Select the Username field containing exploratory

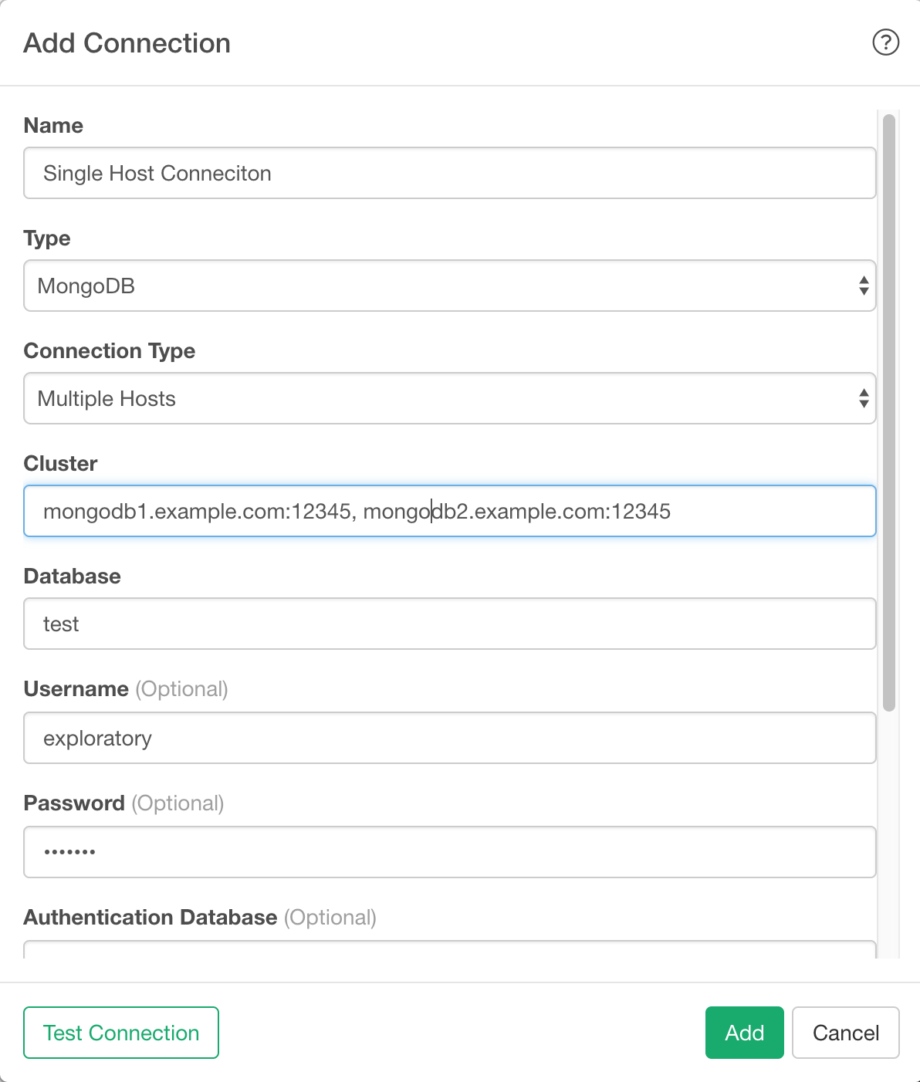click(450, 738)
